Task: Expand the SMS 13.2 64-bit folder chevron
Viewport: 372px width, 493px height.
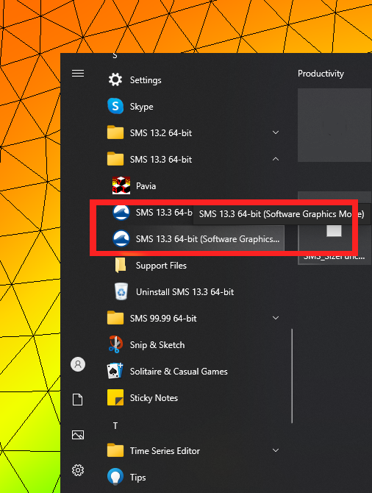Action: pos(276,132)
